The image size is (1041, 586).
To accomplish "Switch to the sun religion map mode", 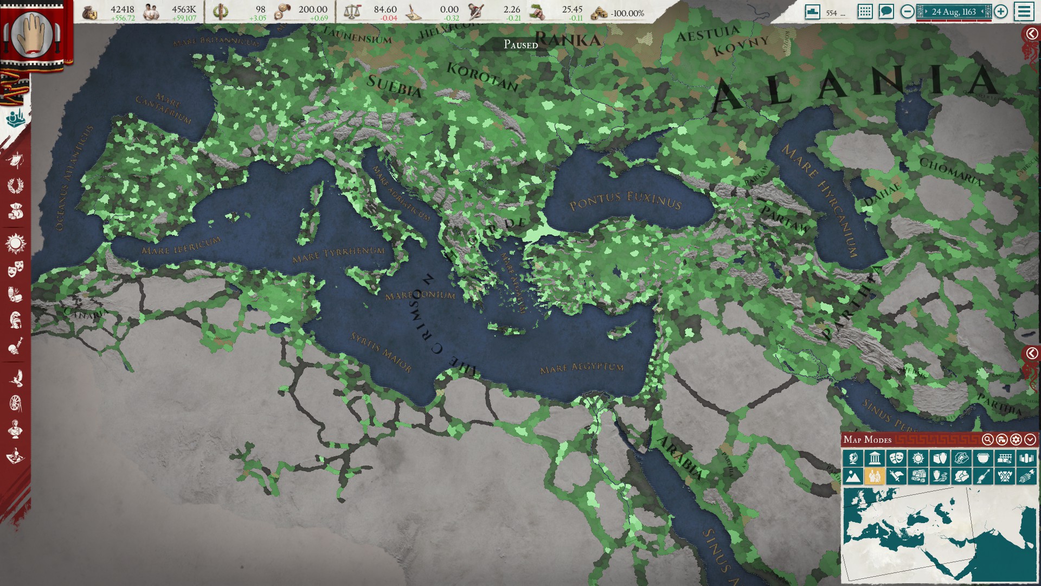I will [x=918, y=458].
